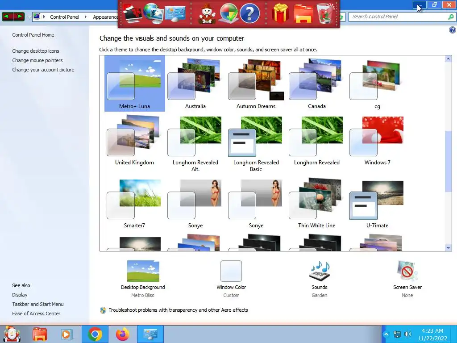This screenshot has height=343, width=457.
Task: Click the theme list scrollbar thumb
Action: (448, 162)
